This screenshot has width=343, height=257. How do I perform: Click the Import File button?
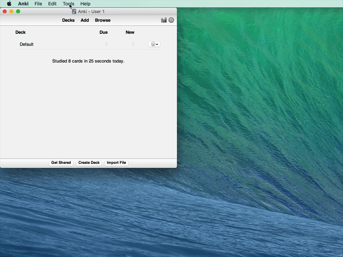tap(116, 163)
